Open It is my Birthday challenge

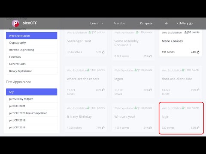point(85,118)
